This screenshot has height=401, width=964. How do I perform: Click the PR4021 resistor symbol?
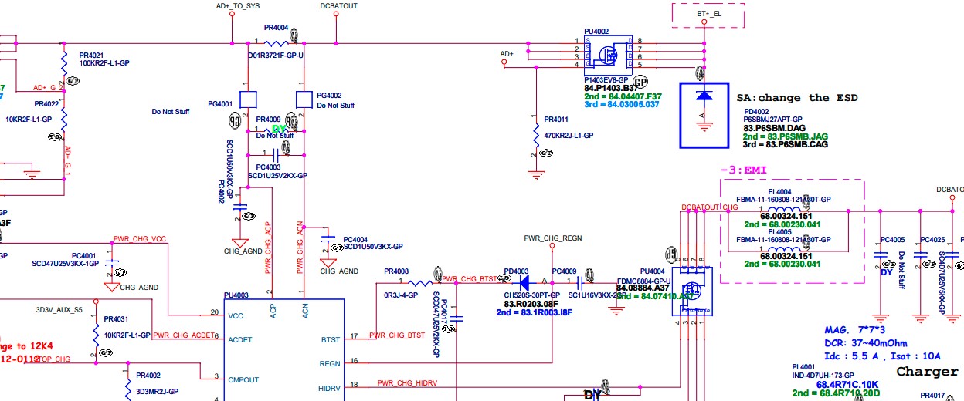(65, 63)
